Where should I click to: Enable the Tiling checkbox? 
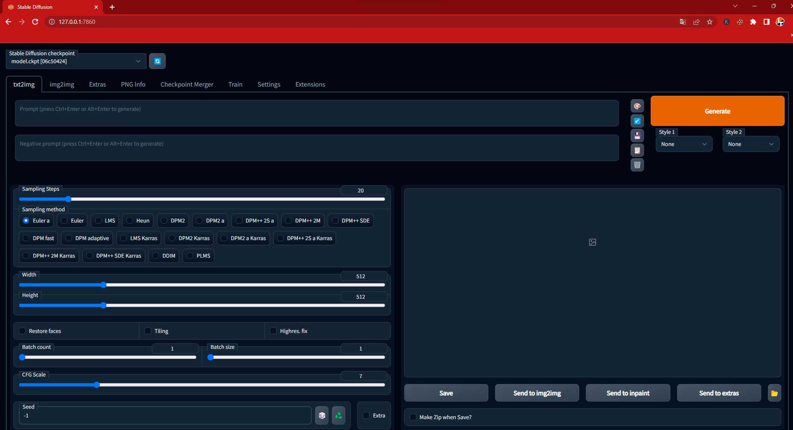[147, 331]
